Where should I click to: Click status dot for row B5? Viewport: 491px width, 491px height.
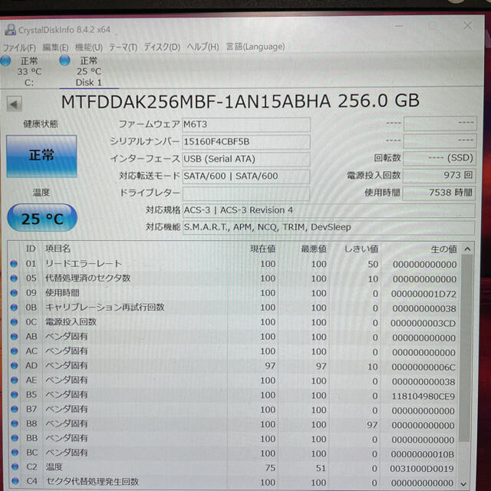pos(15,394)
